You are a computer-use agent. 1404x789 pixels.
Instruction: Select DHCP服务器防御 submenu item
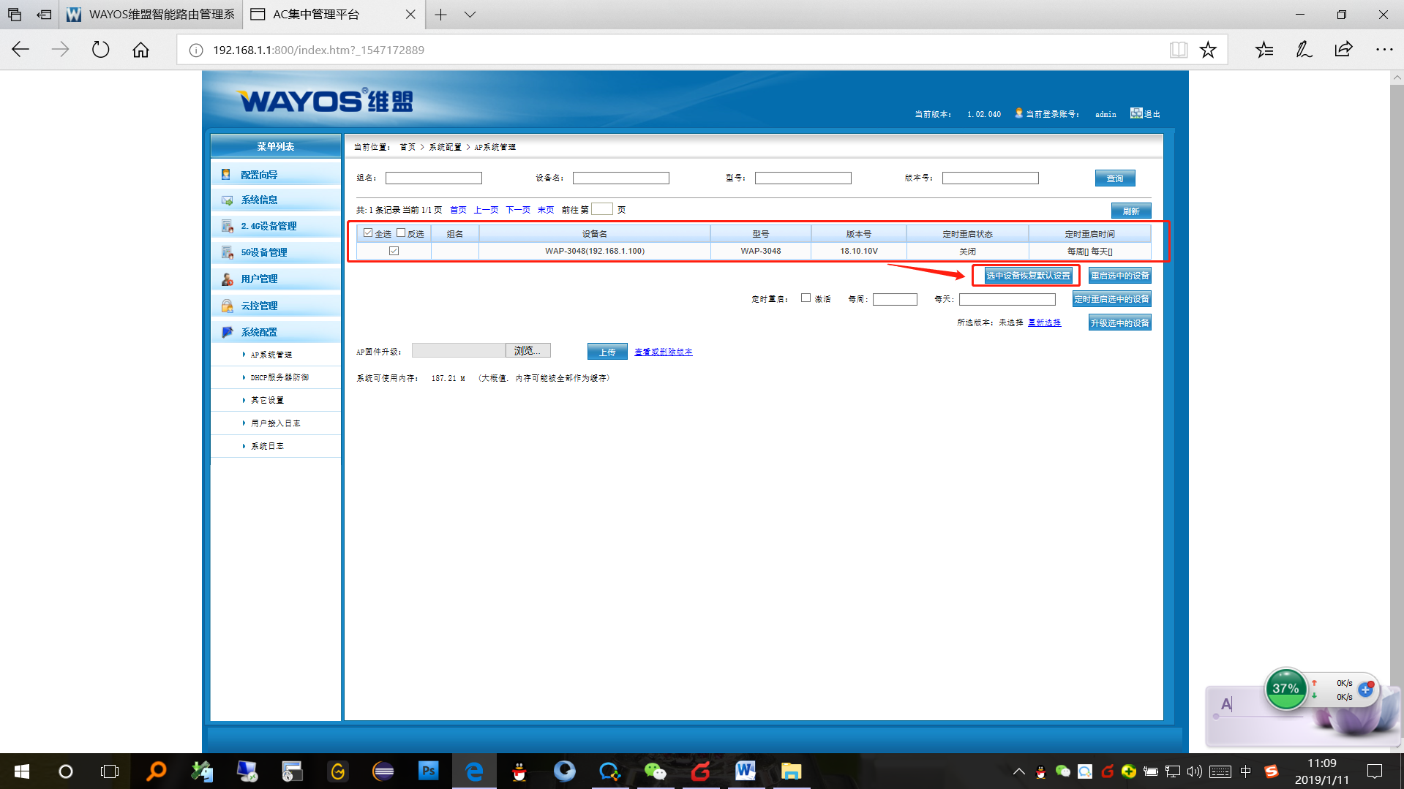pyautogui.click(x=279, y=377)
